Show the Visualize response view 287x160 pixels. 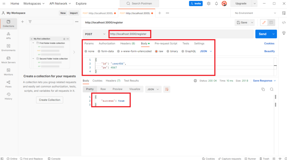(134, 89)
